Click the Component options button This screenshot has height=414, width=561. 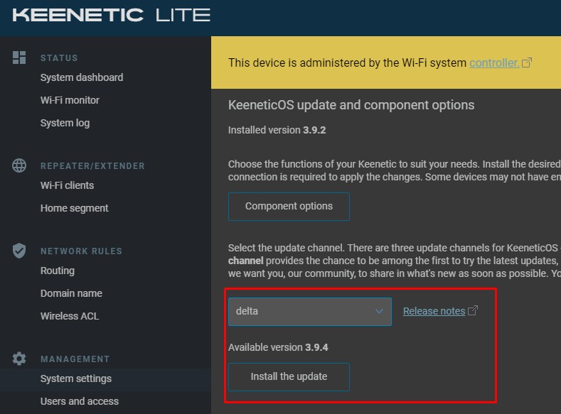(x=289, y=207)
